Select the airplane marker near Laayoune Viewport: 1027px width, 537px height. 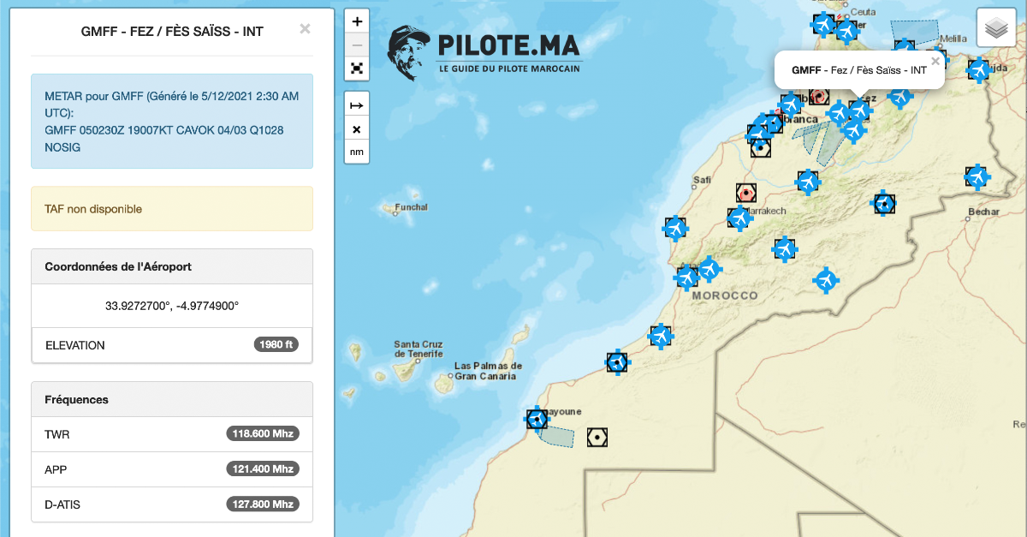[536, 420]
